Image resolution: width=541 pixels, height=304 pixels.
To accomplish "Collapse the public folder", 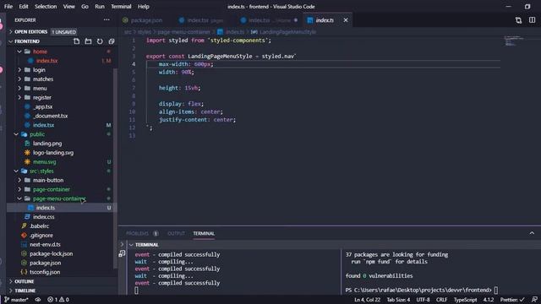I will (x=16, y=134).
